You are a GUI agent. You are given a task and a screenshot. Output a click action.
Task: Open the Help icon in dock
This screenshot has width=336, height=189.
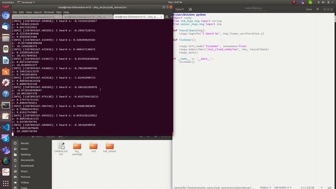point(6,94)
